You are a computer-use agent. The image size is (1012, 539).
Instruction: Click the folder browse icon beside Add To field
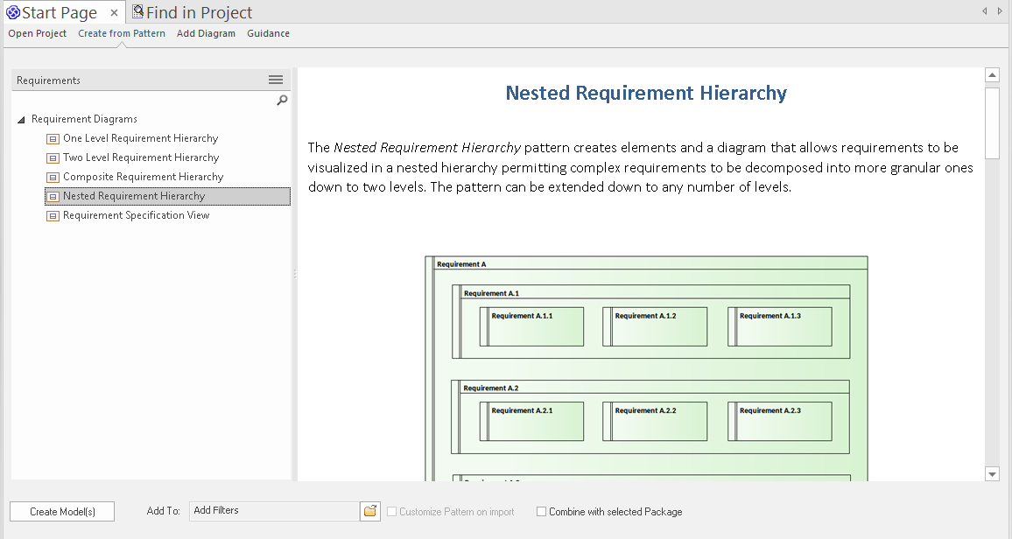[370, 511]
